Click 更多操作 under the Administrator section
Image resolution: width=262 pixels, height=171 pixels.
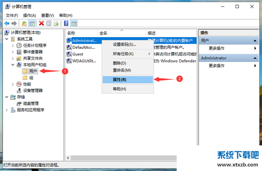tap(216, 66)
